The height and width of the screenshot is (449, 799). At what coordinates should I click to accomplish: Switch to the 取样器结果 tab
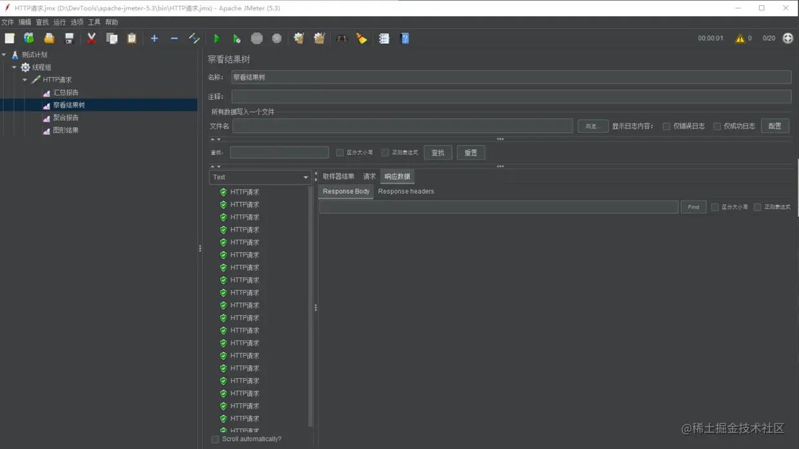[338, 176]
